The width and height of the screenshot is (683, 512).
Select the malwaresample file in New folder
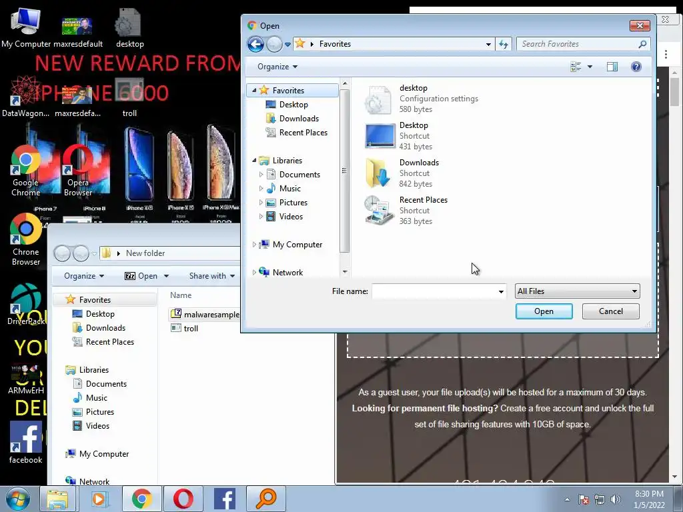[x=205, y=315]
